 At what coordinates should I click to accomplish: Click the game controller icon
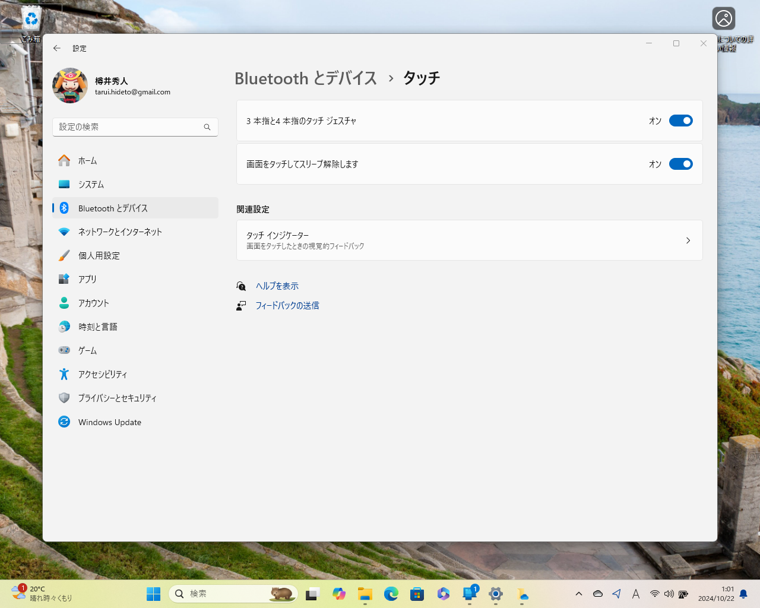point(64,350)
